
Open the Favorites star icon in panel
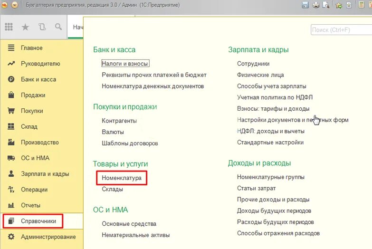click(25, 27)
